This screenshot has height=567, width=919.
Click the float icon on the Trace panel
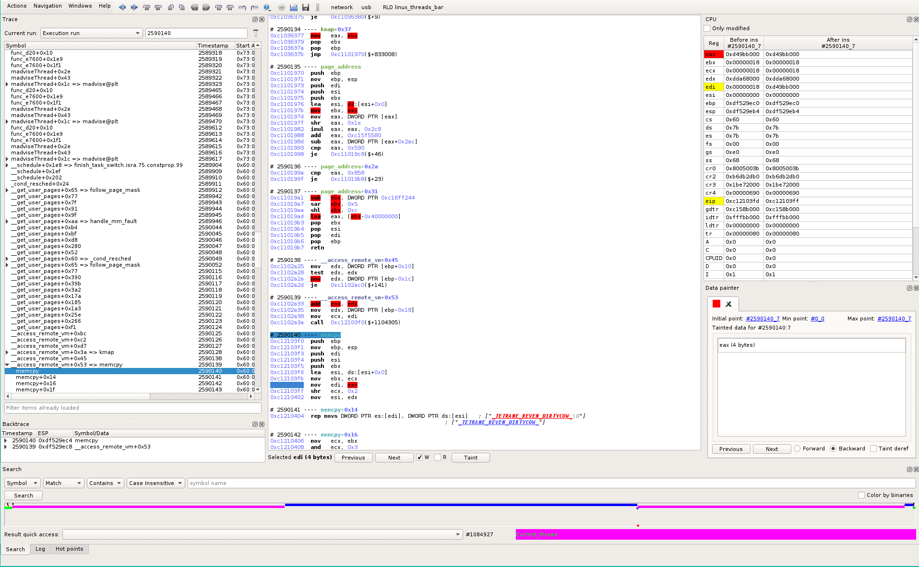(x=254, y=19)
